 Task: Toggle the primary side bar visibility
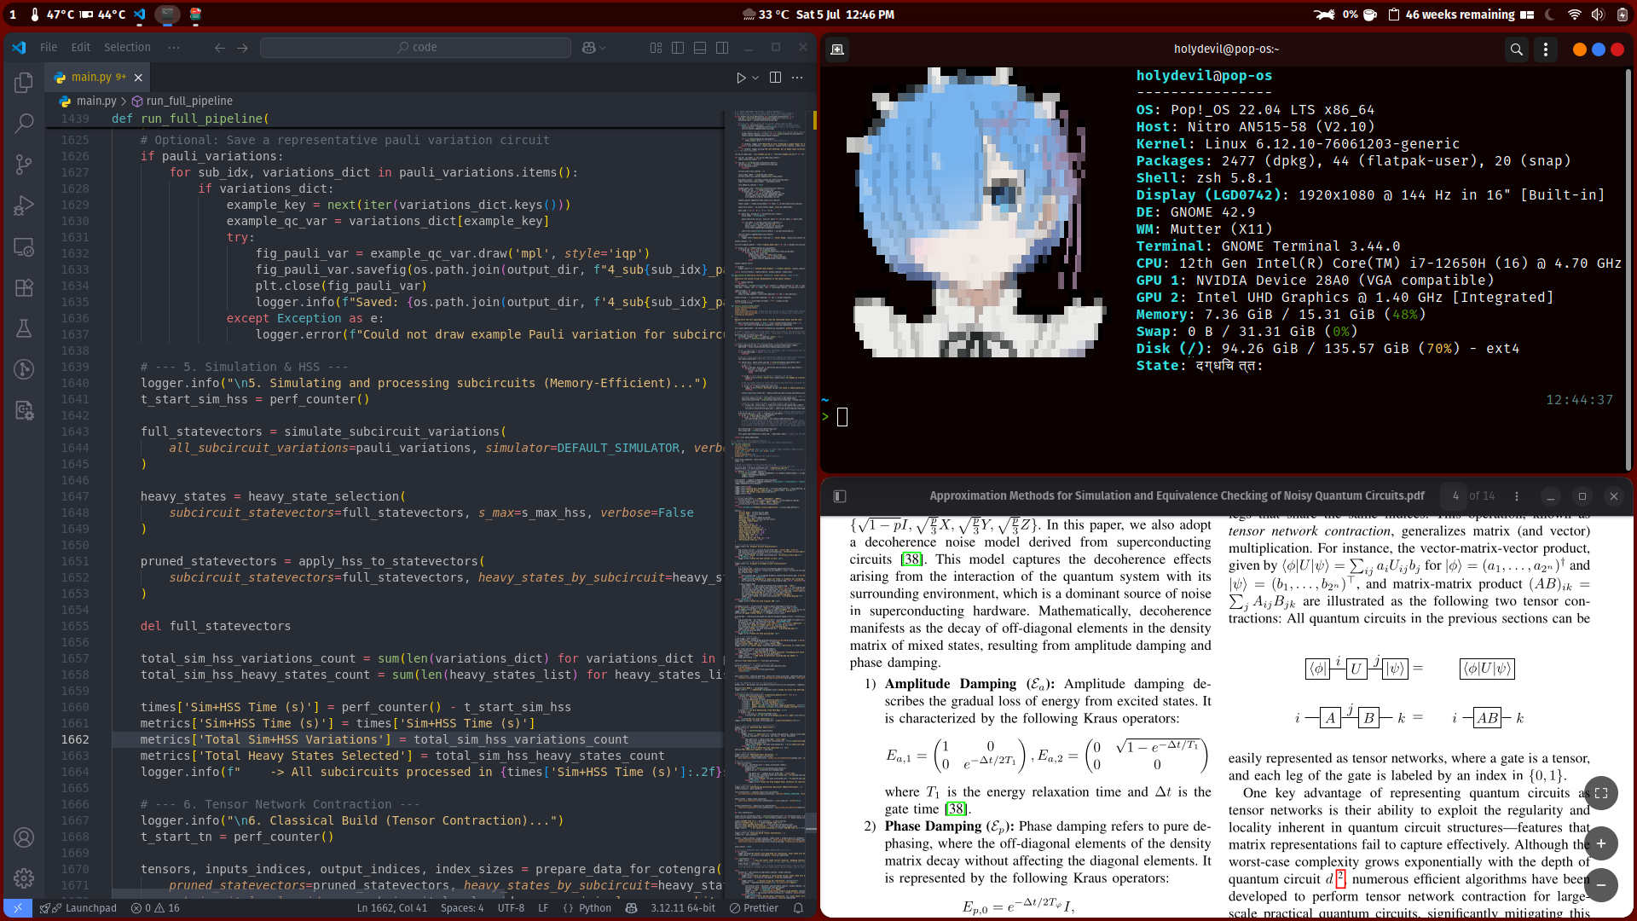click(x=678, y=48)
